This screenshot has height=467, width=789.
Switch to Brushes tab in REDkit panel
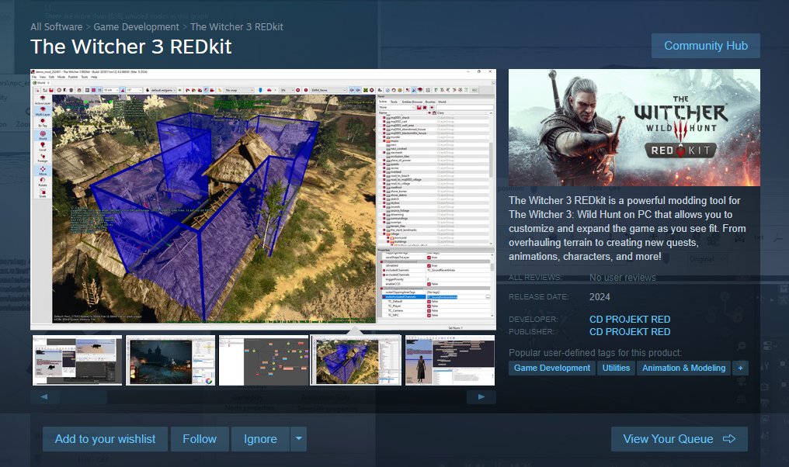click(x=430, y=102)
